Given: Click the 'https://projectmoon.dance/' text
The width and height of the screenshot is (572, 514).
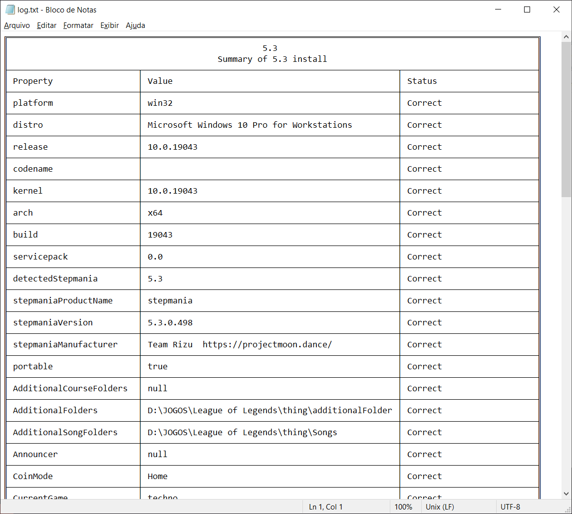Looking at the screenshot, I should (x=267, y=344).
